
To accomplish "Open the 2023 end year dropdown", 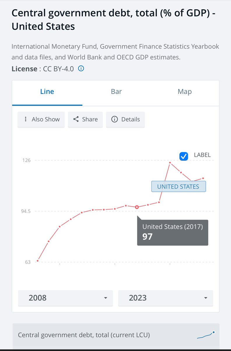I will (x=166, y=298).
